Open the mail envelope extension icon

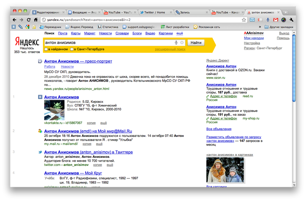(252, 20)
